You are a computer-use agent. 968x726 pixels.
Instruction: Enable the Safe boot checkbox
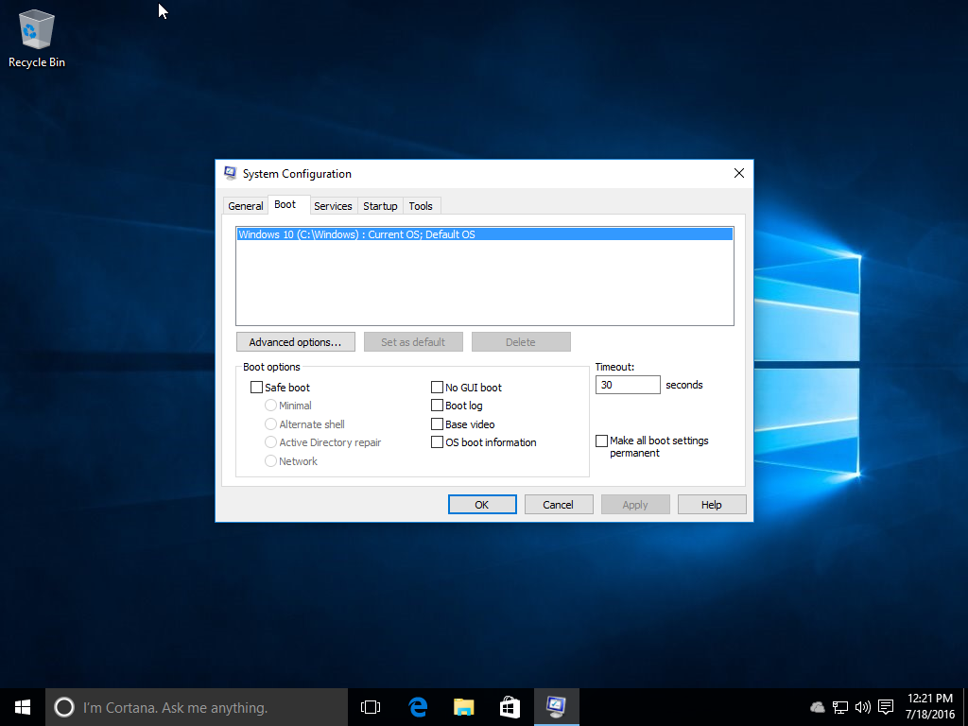257,388
